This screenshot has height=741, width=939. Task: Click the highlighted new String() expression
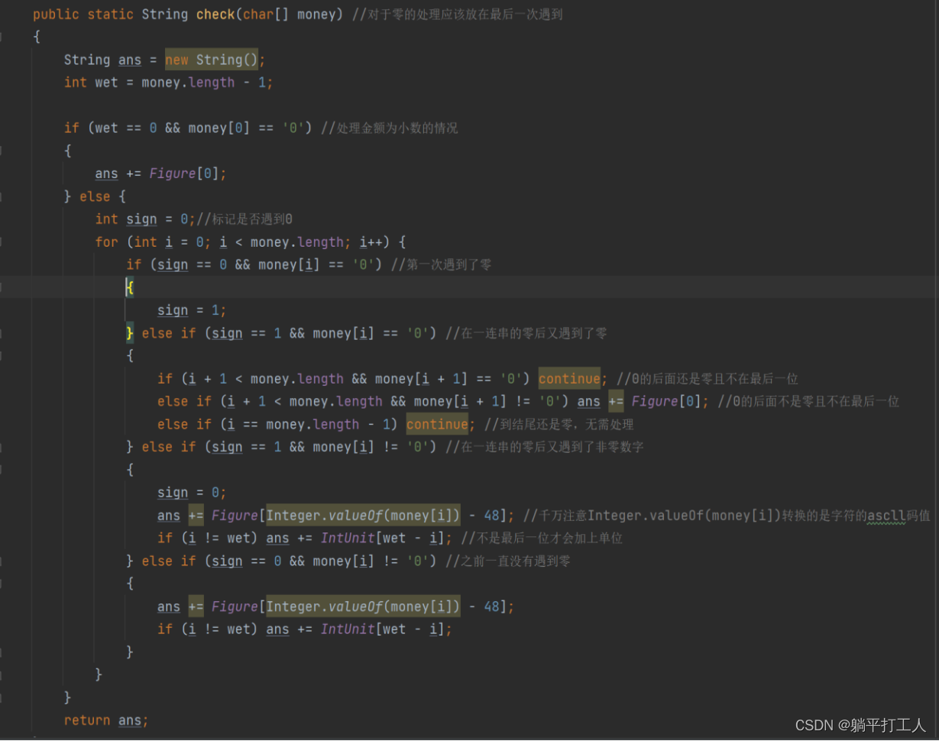212,60
